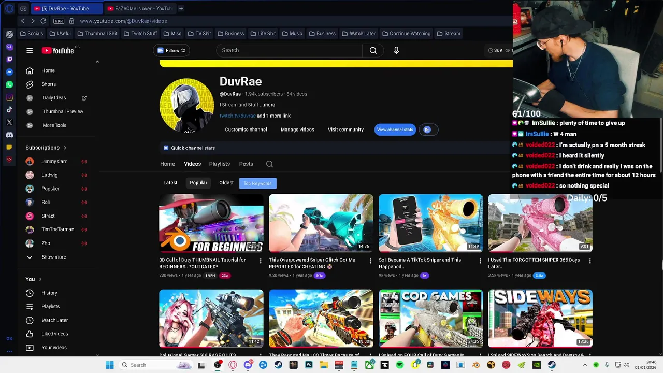Click the Top Keywords button
Image resolution: width=663 pixels, height=373 pixels.
(x=258, y=183)
